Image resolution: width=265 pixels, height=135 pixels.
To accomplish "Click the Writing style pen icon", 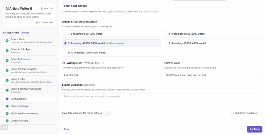I will (64, 63).
